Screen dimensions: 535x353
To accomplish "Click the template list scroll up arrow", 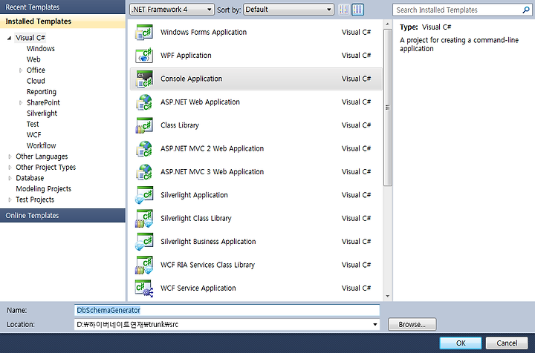I will (x=387, y=24).
